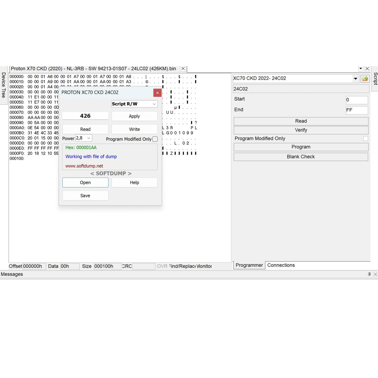
Task: Click Apply in the dialog
Action: (x=134, y=116)
